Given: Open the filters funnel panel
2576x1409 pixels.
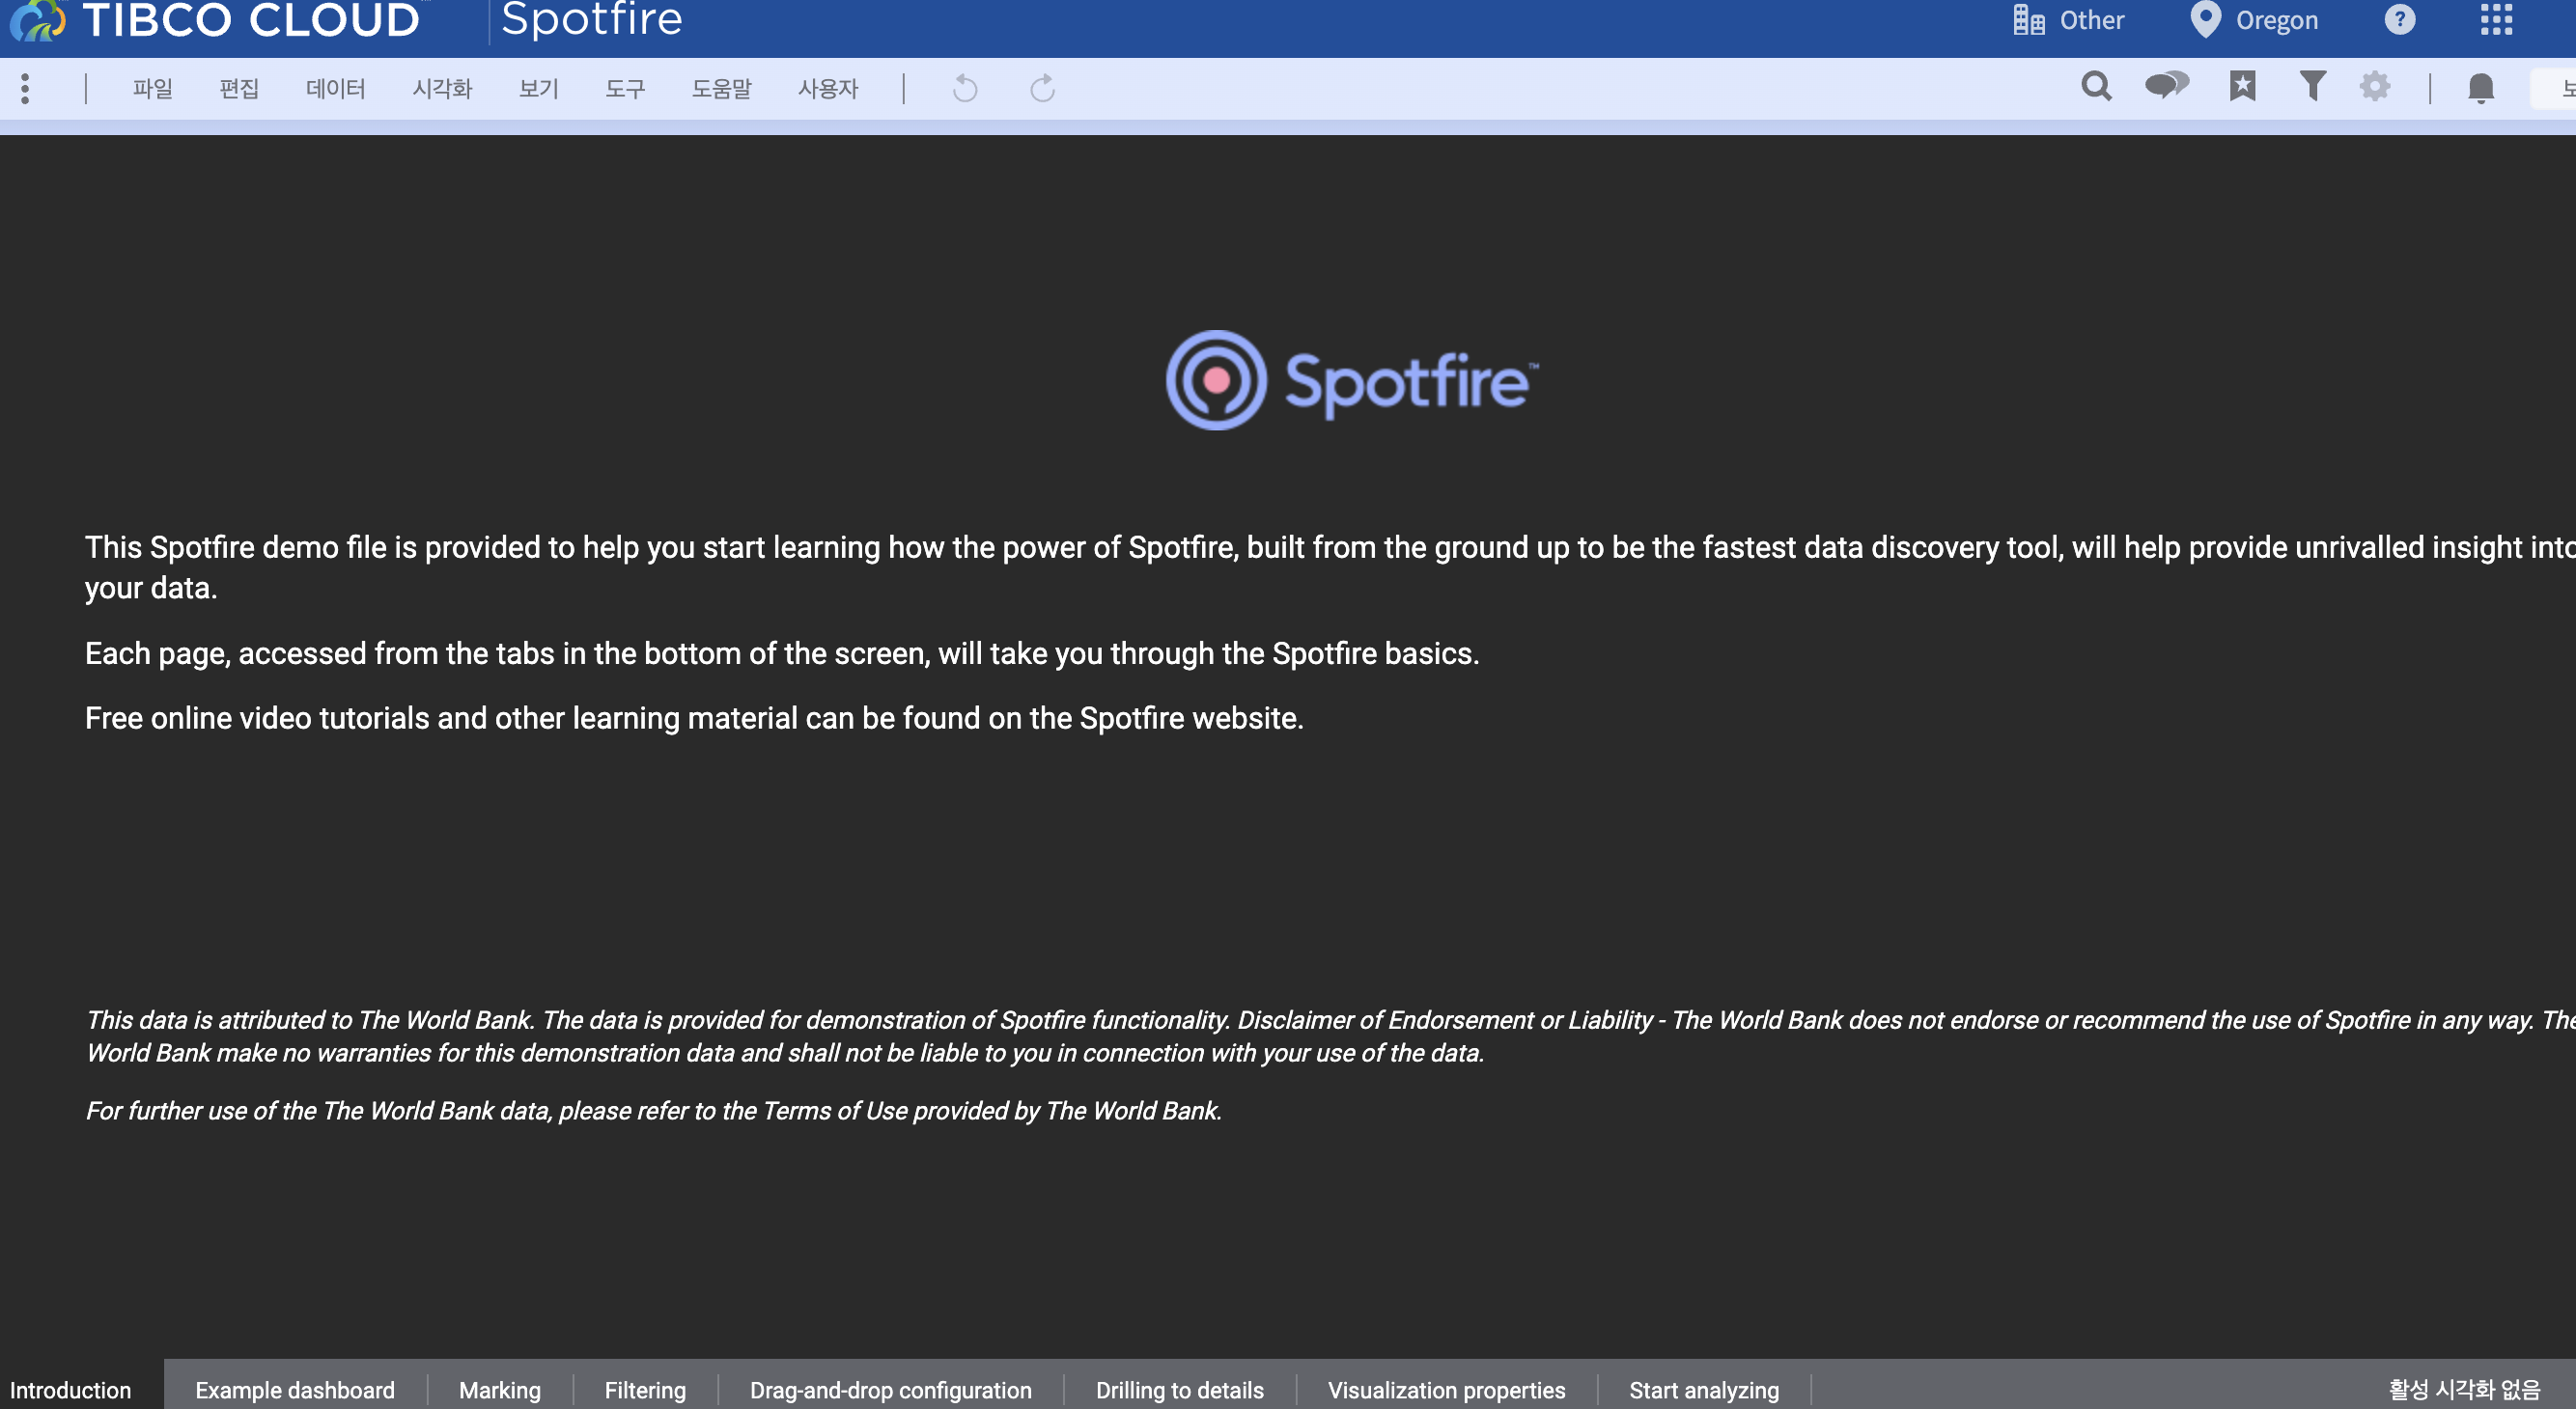Looking at the screenshot, I should (2312, 86).
